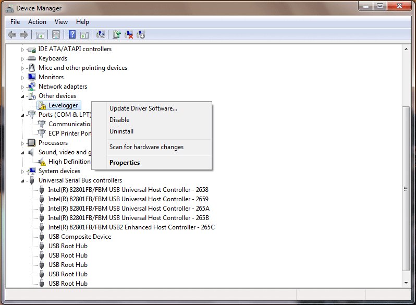Expand the IDE ATA/ATAPI controllers node
The width and height of the screenshot is (416, 305).
point(22,50)
